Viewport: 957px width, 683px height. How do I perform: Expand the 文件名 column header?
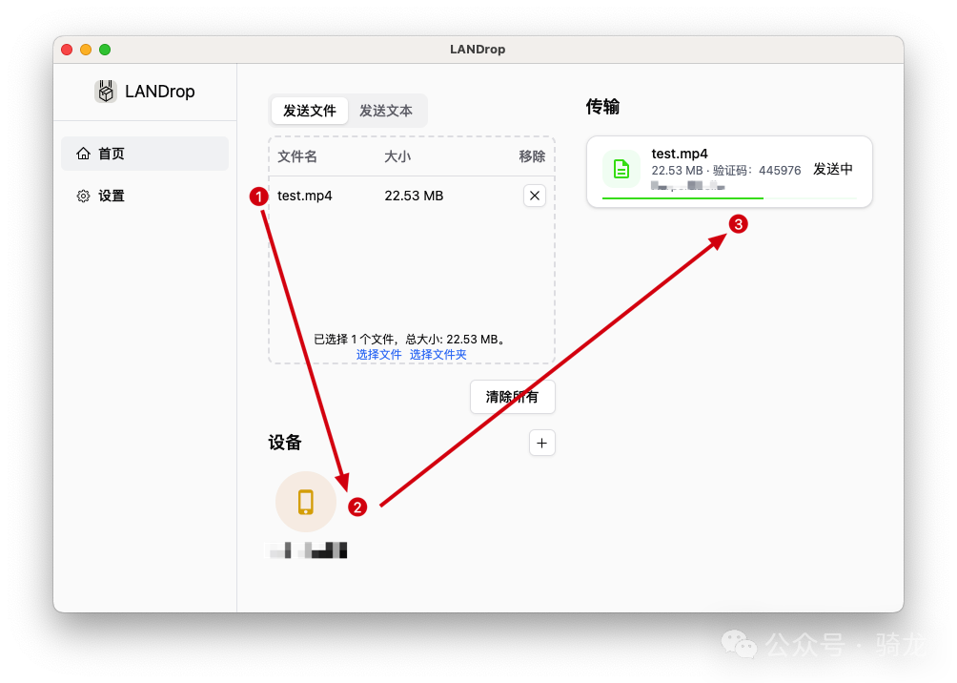(296, 155)
